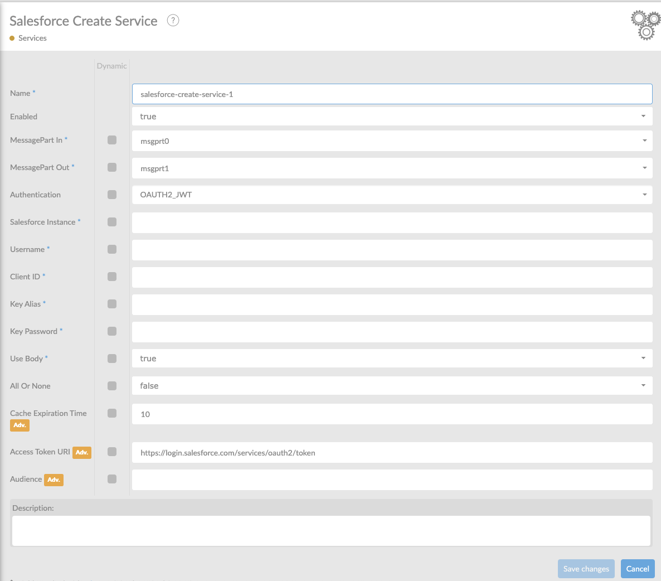Open the All Or None dropdown
661x581 pixels.
pos(392,386)
